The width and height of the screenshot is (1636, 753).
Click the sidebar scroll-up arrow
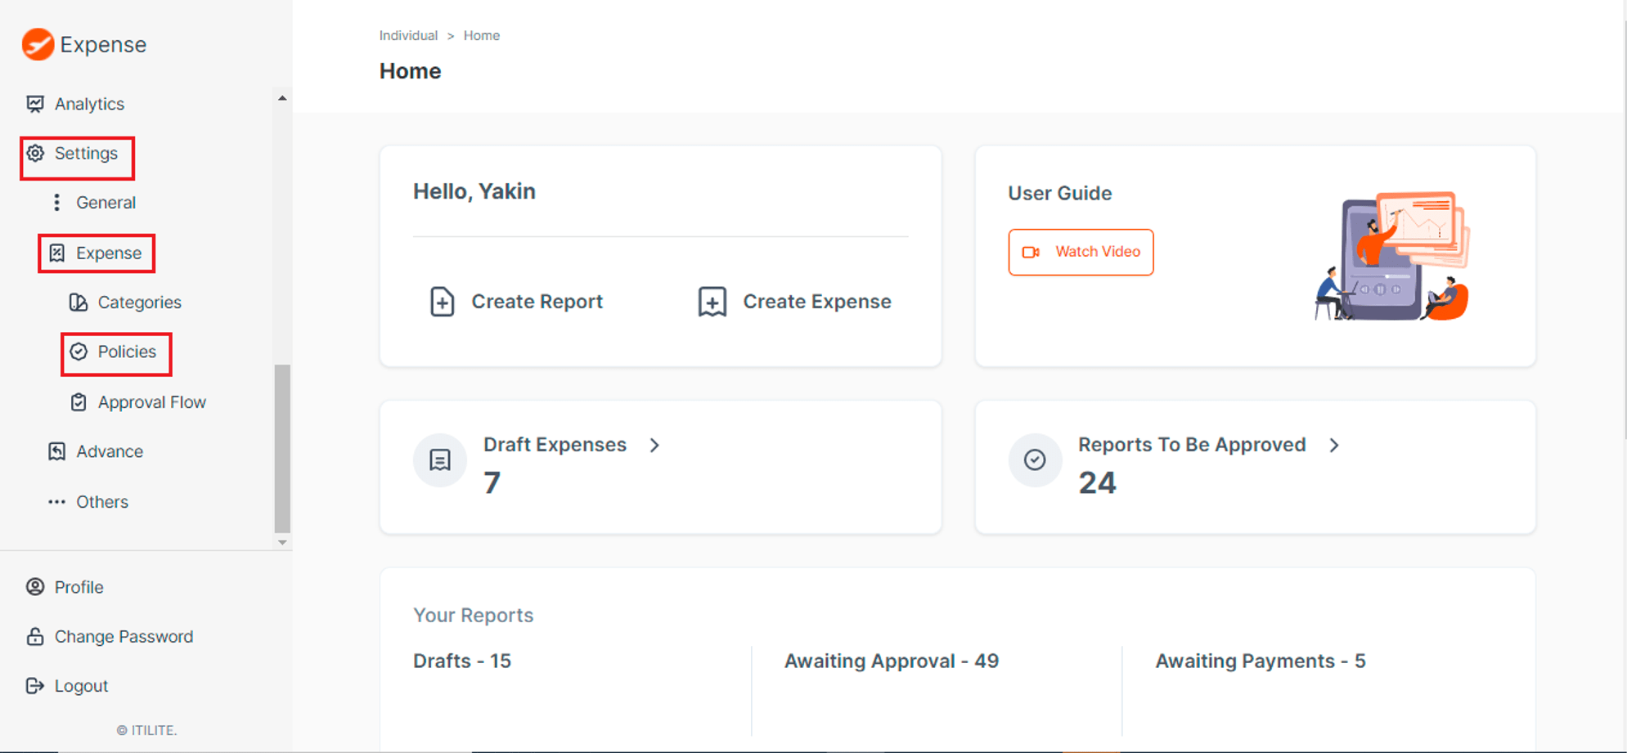(x=282, y=98)
